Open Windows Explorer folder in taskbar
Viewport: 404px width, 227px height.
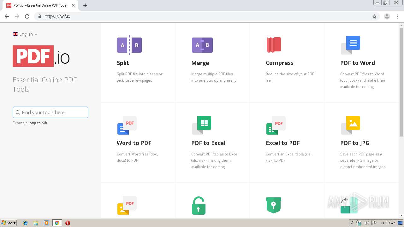36,223
